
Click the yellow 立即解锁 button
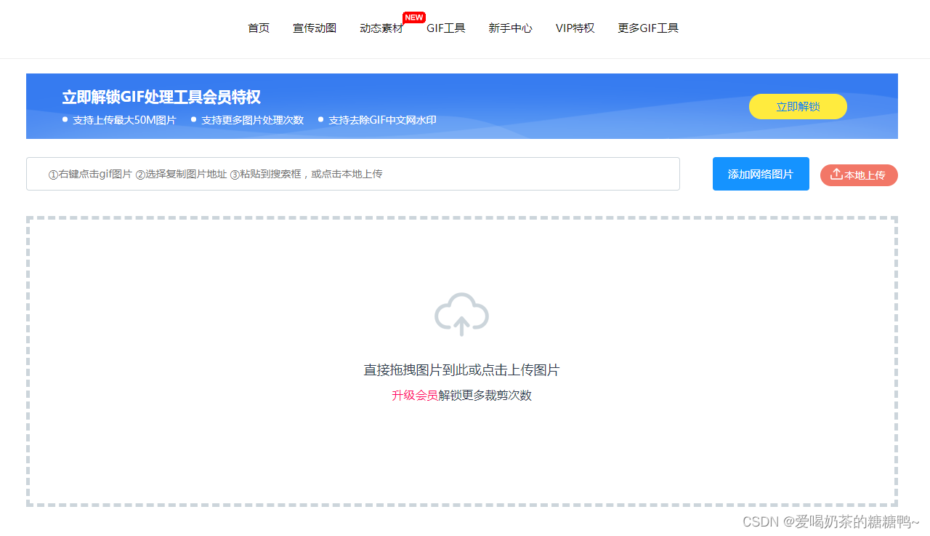click(x=798, y=106)
